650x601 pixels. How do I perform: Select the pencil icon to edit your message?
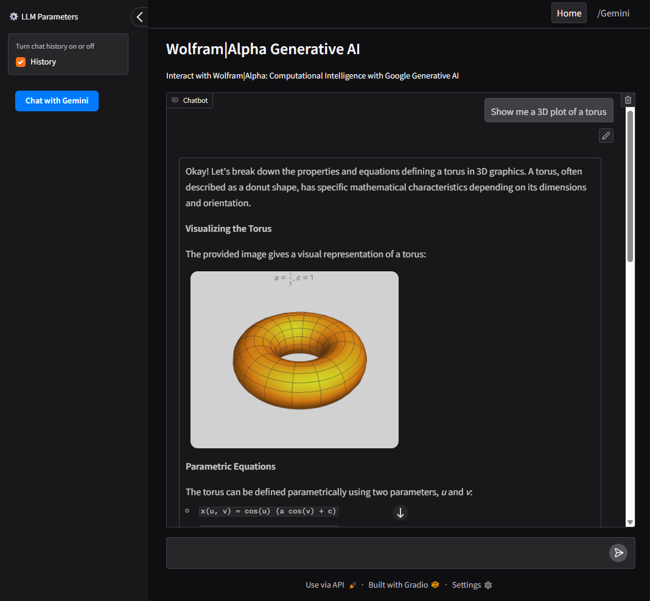point(606,135)
